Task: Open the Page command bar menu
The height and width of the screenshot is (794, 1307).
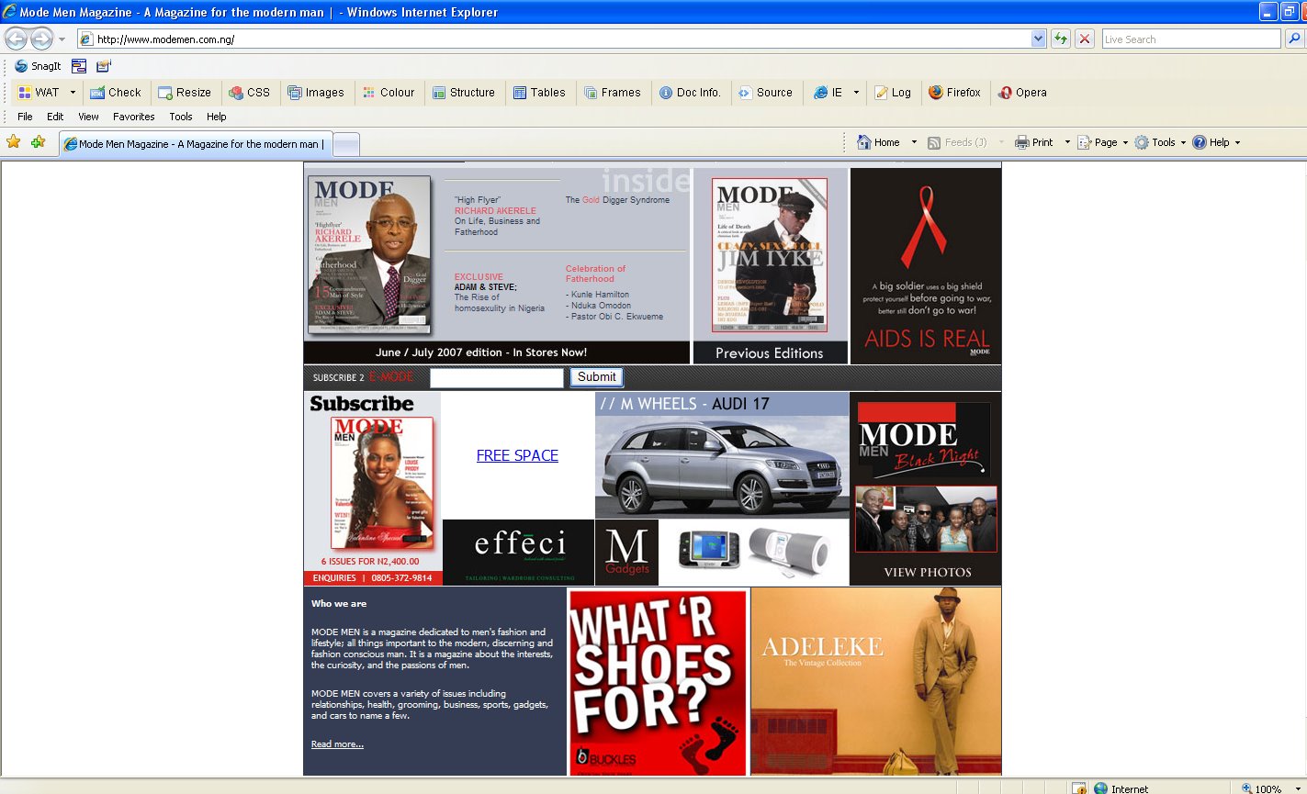Action: click(x=1102, y=142)
